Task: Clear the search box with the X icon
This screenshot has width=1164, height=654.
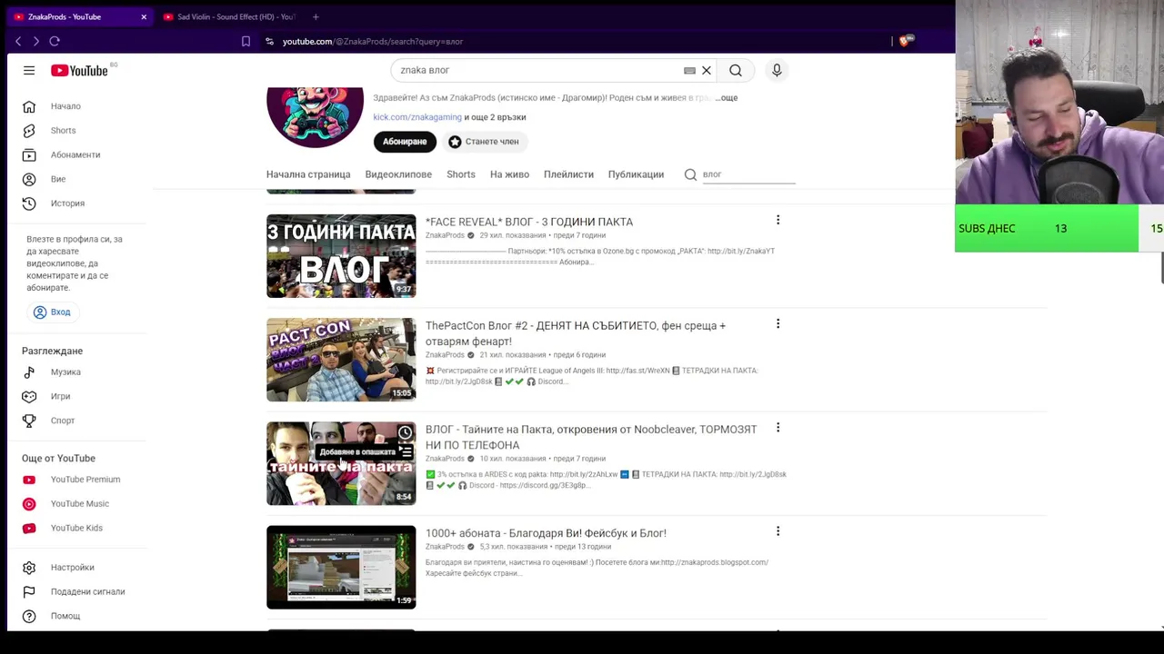Action: [706, 70]
